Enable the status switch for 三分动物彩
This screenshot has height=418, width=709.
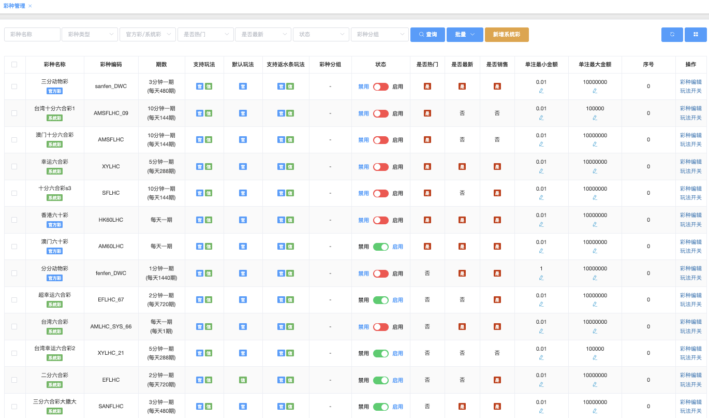380,87
